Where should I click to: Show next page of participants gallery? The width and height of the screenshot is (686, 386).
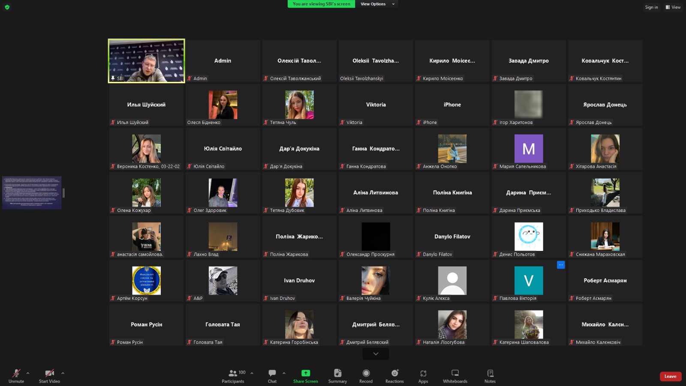coord(376,354)
